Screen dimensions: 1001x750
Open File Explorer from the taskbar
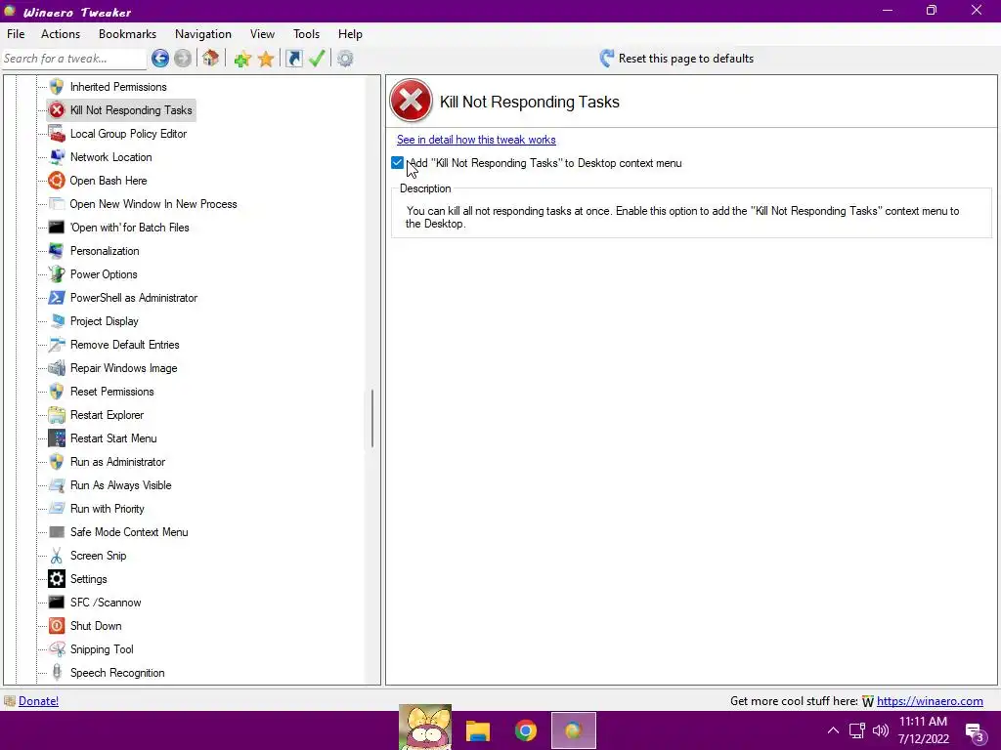477,730
